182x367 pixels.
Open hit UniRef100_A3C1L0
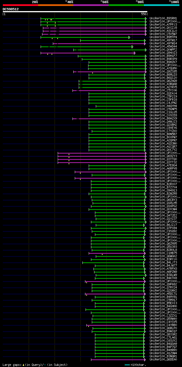tap(163, 31)
